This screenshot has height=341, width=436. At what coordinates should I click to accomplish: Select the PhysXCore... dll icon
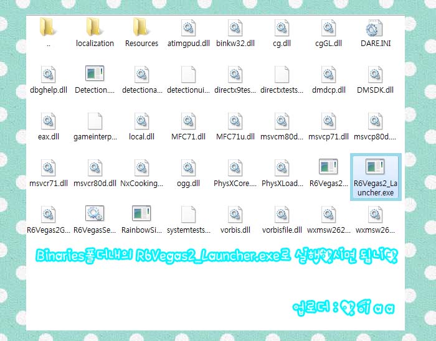235,168
